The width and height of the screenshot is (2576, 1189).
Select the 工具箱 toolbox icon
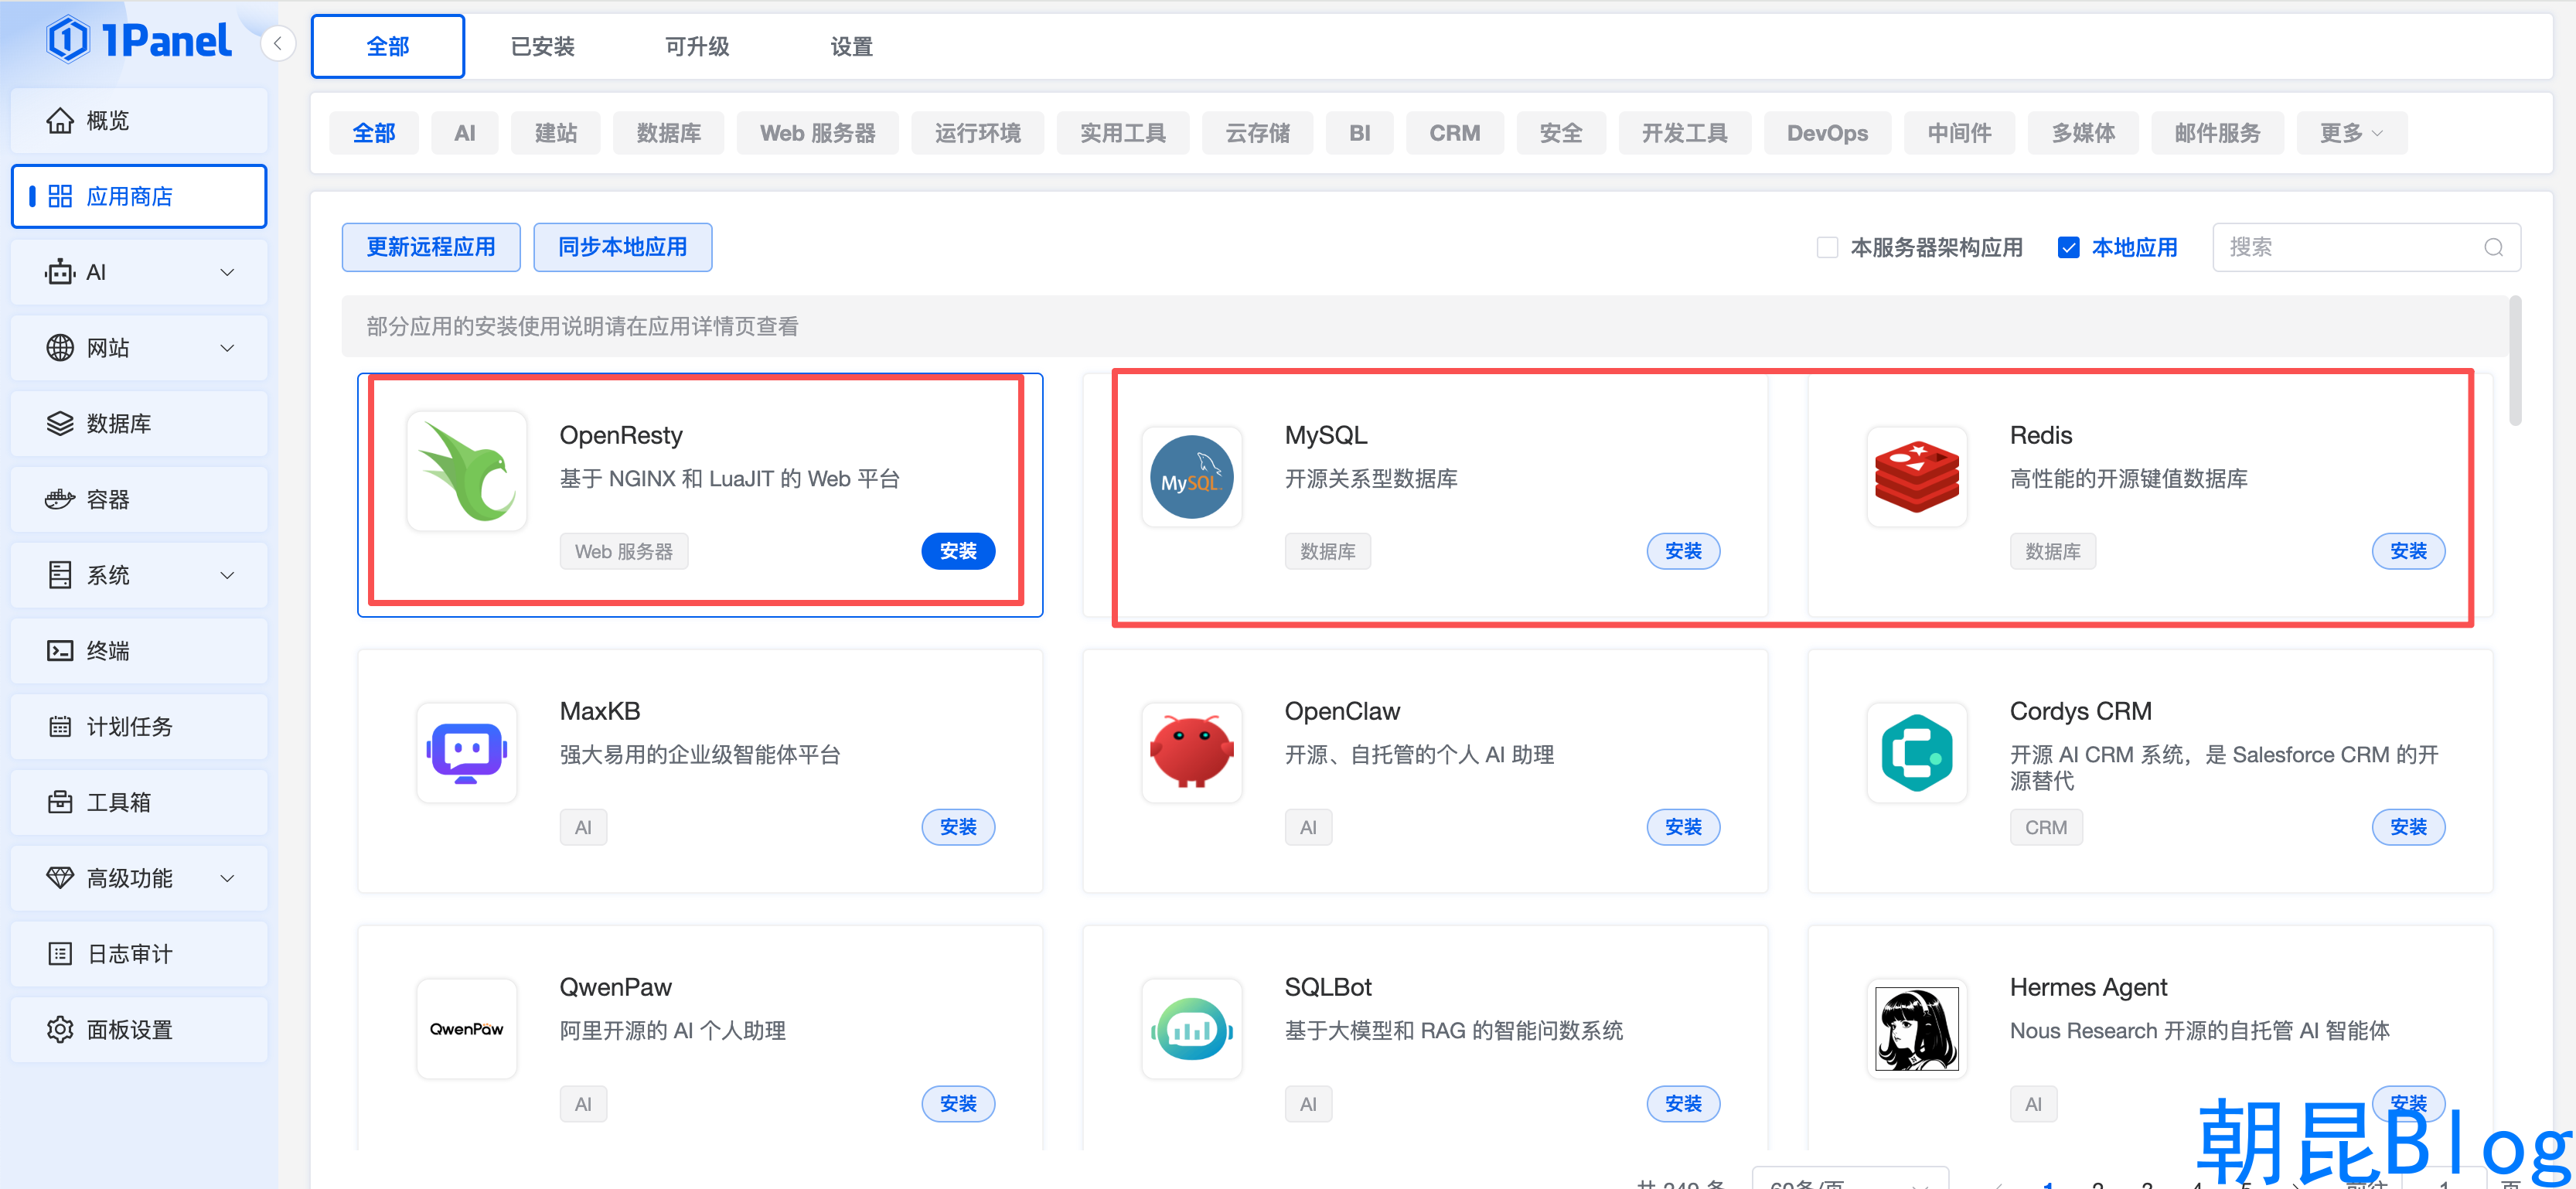[x=60, y=802]
